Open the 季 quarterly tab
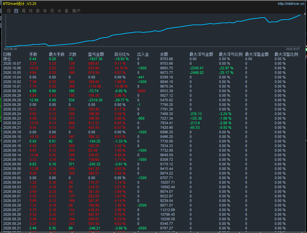307x233 pixels. point(38,11)
